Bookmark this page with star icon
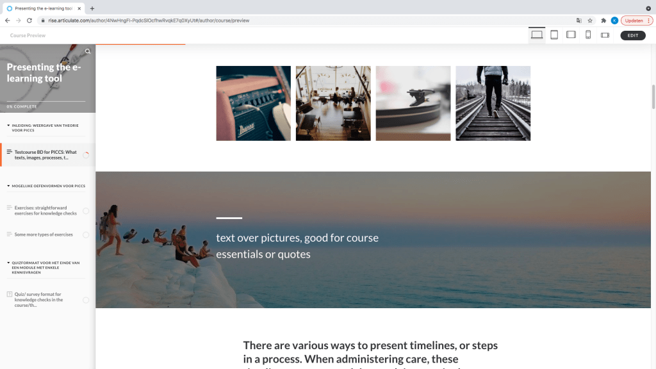656x369 pixels. click(x=590, y=20)
